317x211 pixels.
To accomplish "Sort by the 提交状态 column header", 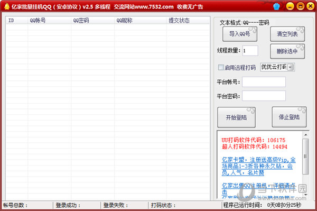I will pos(188,21).
